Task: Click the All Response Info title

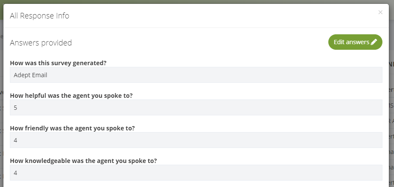Action: pyautogui.click(x=39, y=15)
